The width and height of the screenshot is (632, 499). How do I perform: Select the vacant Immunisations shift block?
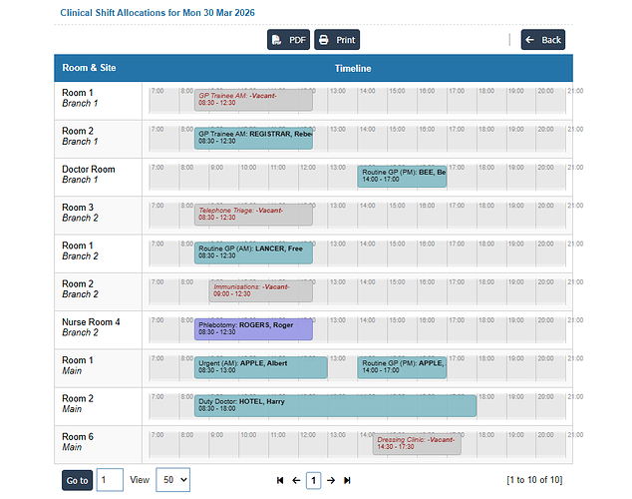coord(261,290)
